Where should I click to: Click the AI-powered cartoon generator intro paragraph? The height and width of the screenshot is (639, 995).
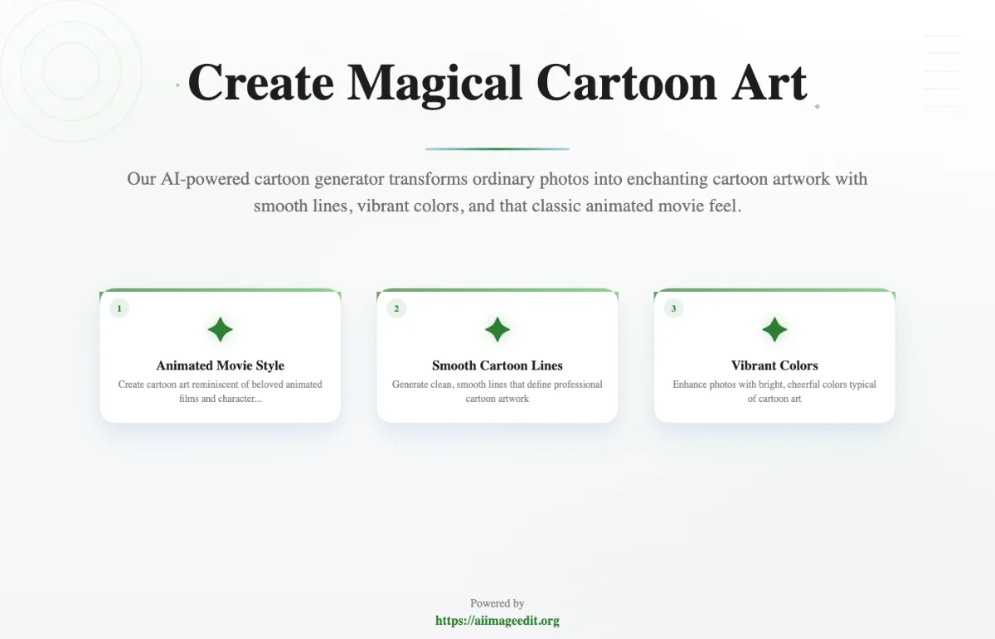point(497,191)
